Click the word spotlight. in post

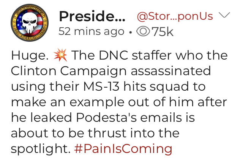click(x=41, y=149)
